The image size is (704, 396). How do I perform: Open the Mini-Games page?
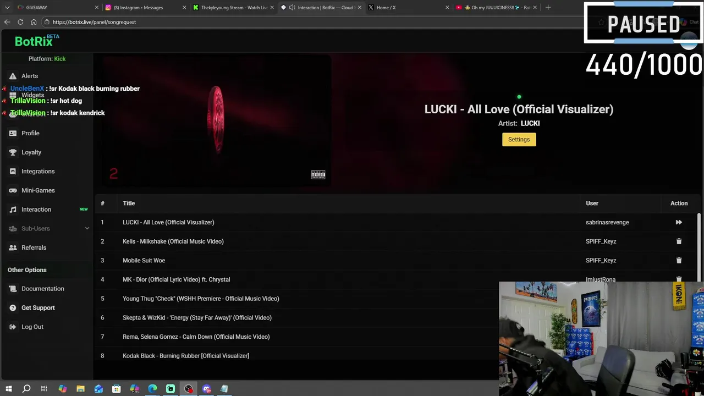click(38, 190)
